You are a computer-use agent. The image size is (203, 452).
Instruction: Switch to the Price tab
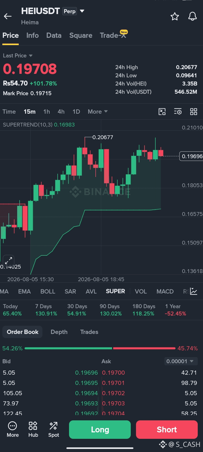click(x=11, y=35)
